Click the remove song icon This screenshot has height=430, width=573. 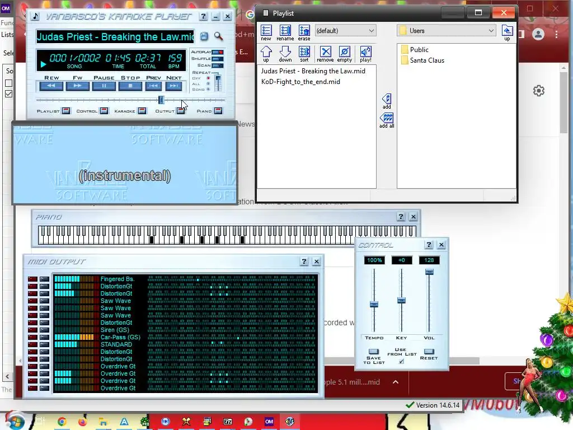[x=325, y=54]
